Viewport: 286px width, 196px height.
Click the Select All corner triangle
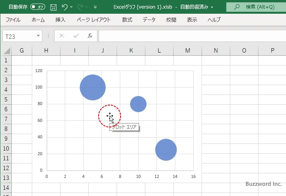(7, 51)
